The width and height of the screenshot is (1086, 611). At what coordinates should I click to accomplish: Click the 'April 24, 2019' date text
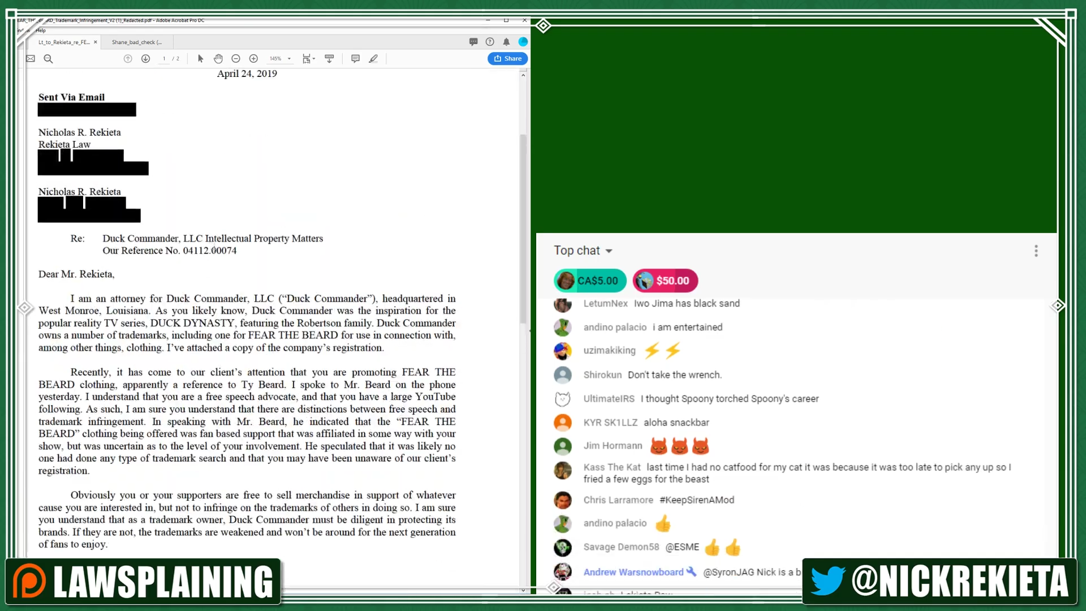pos(247,74)
